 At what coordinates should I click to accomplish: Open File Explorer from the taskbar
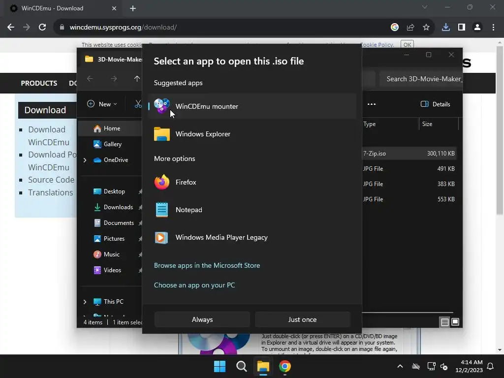(263, 366)
